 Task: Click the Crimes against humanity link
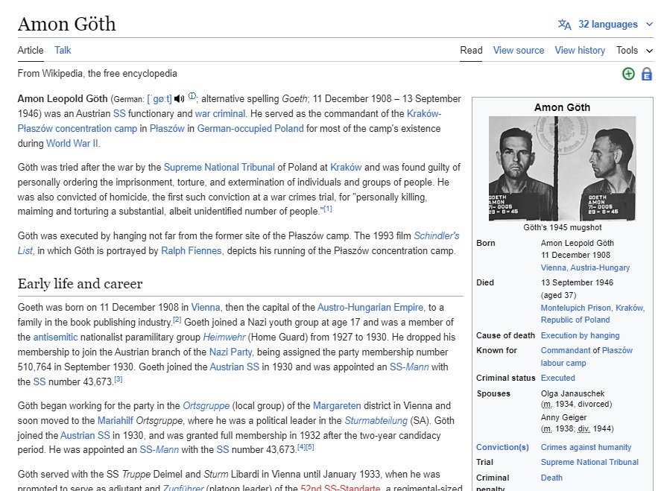pos(586,447)
